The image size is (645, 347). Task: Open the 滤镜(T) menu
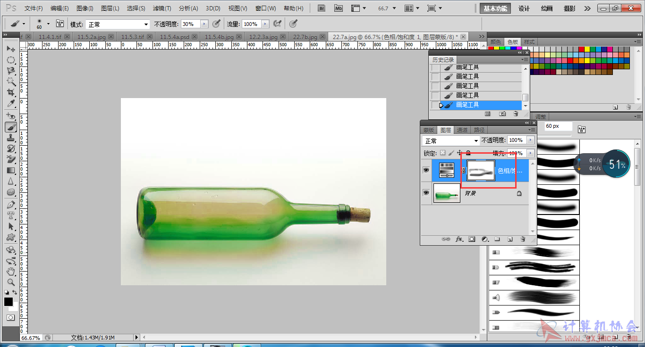[x=162, y=8]
